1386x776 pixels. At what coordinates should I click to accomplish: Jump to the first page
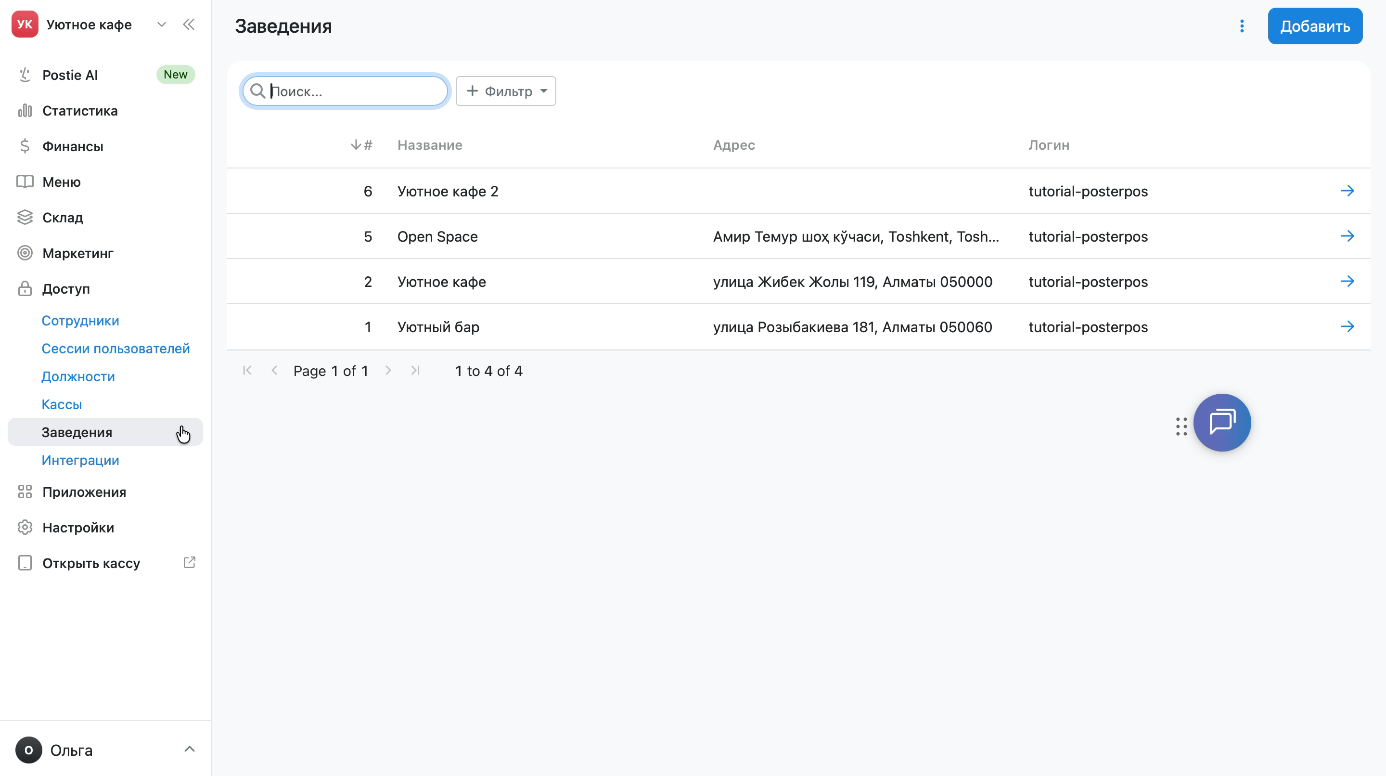(x=247, y=370)
